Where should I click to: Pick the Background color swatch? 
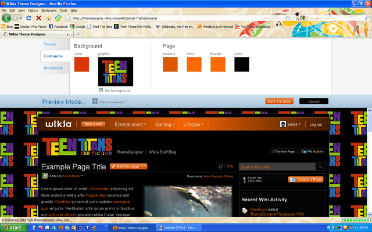(81, 64)
